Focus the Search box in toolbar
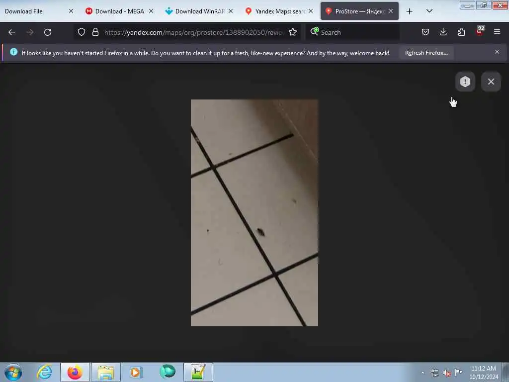 tap(353, 32)
